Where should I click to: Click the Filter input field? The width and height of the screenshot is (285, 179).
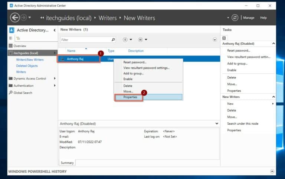pyautogui.click(x=85, y=40)
